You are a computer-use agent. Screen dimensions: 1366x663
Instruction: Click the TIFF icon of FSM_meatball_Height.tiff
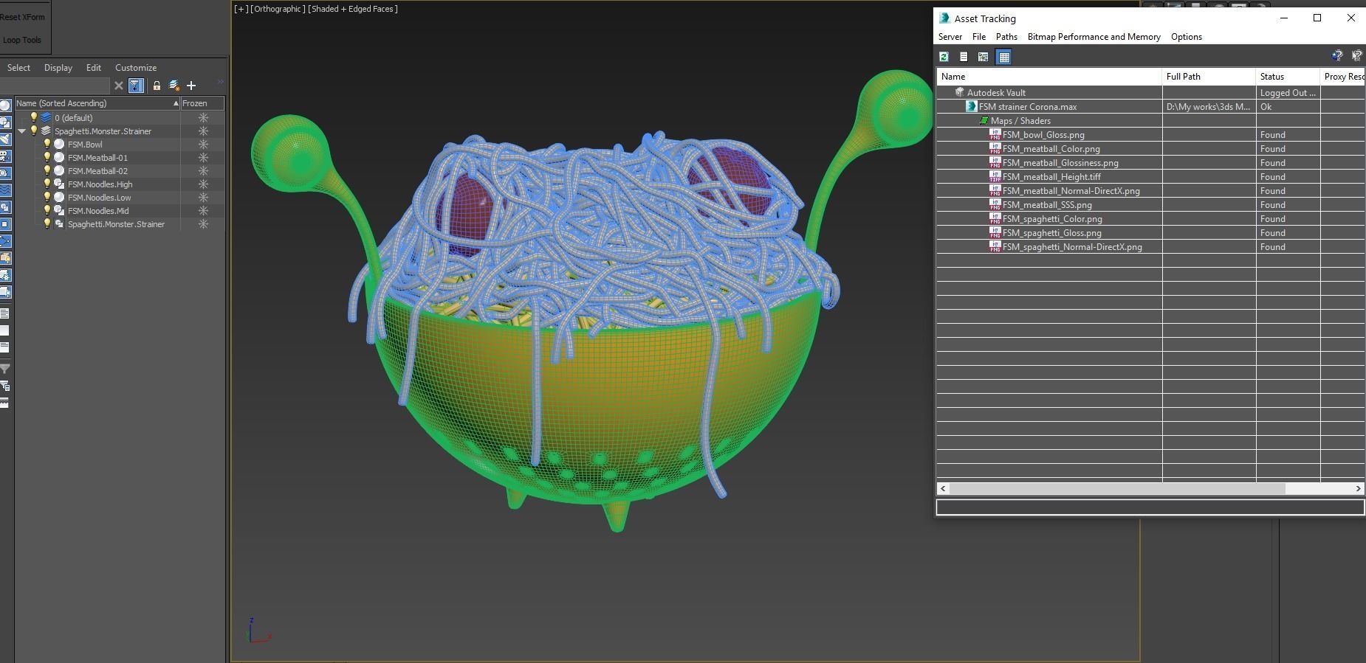click(995, 177)
